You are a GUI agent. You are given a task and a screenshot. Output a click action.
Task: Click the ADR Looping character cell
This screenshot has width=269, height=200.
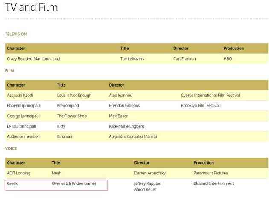pos(19,173)
